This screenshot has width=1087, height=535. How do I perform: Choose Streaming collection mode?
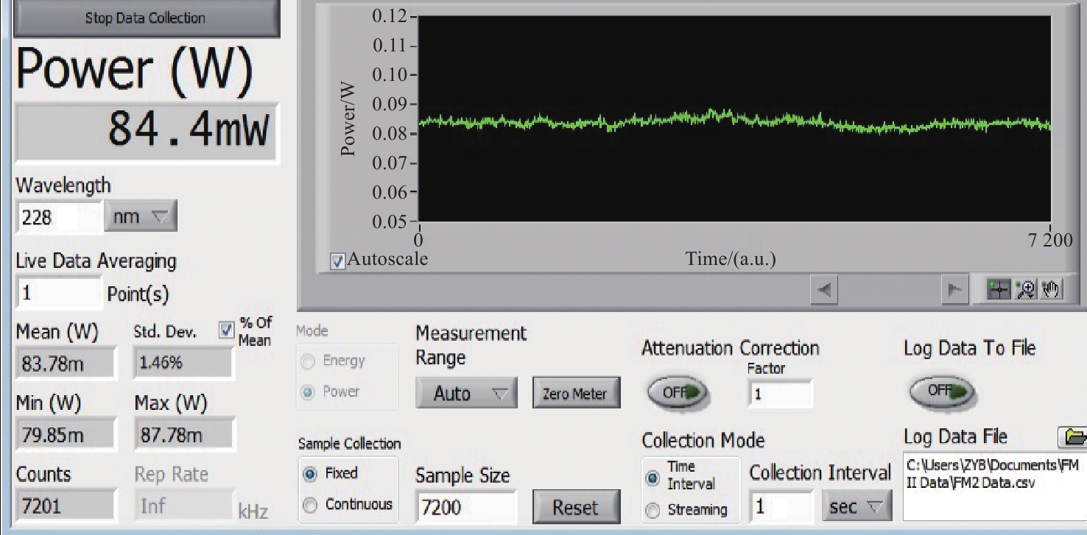click(653, 509)
